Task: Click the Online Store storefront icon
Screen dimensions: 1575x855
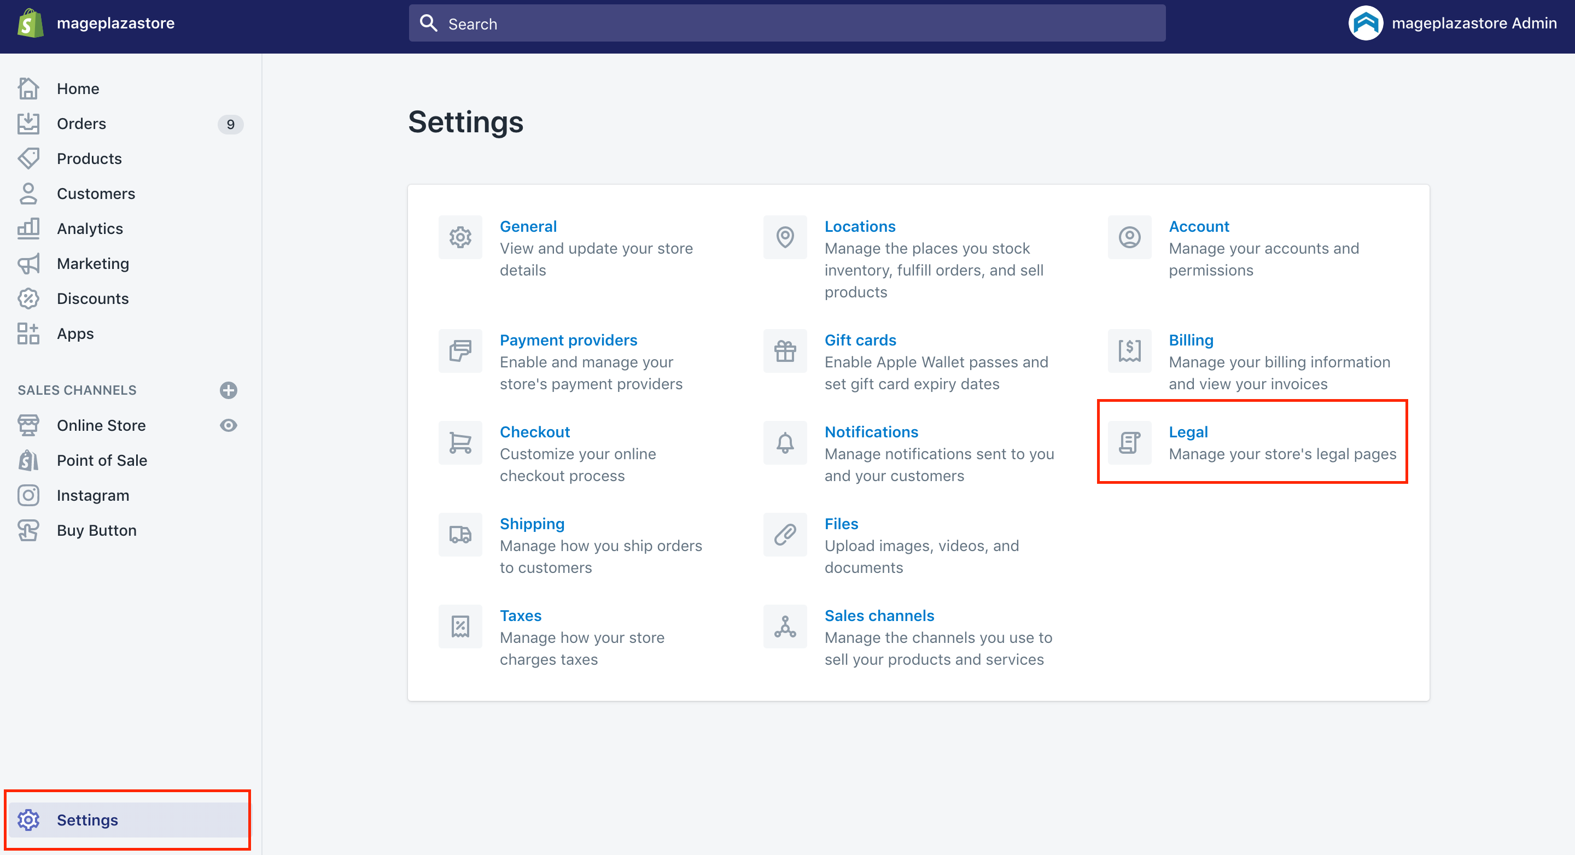Action: tap(28, 425)
